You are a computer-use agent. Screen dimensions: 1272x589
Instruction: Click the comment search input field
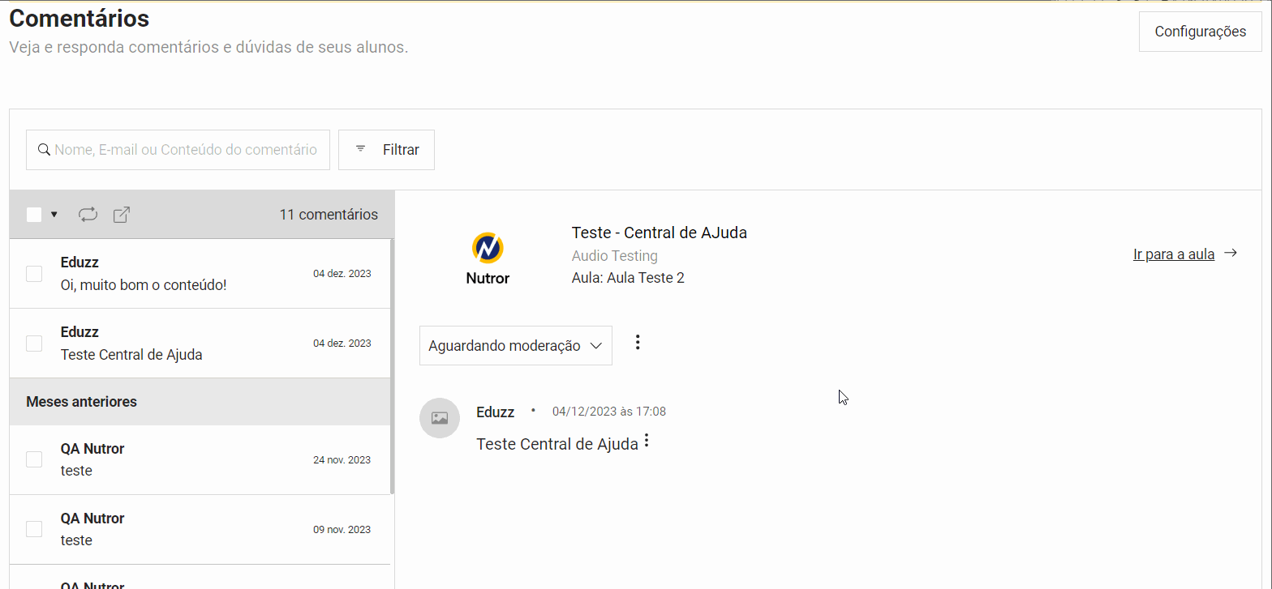click(x=187, y=150)
